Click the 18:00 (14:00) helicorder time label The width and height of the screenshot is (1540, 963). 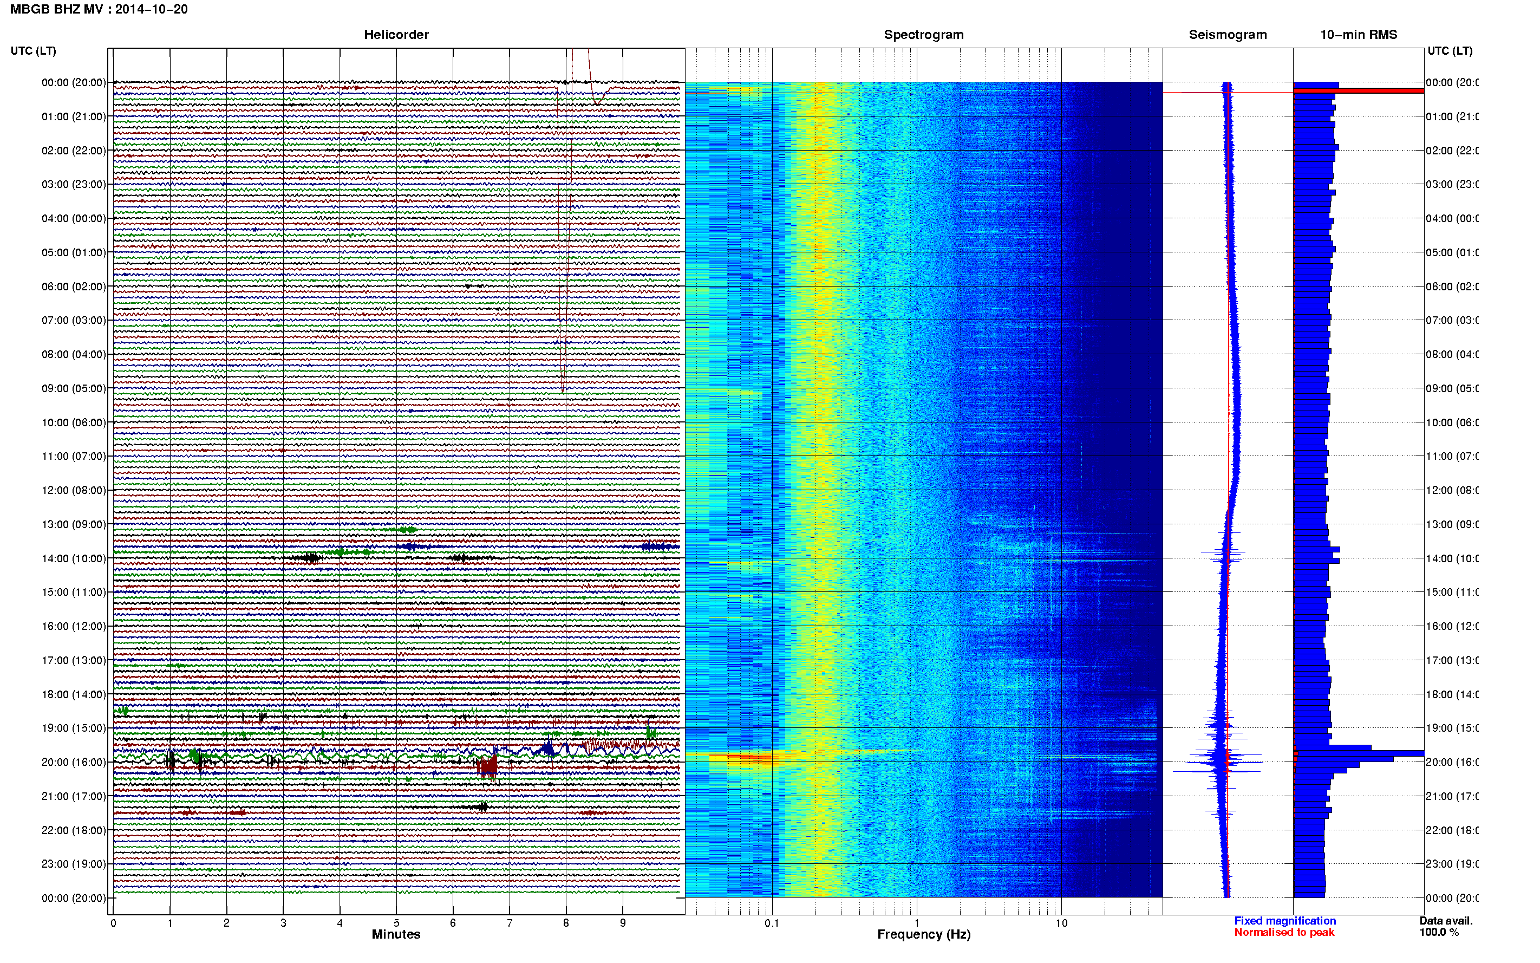tap(74, 694)
